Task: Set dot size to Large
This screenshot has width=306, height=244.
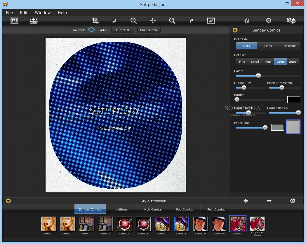Action: (280, 62)
